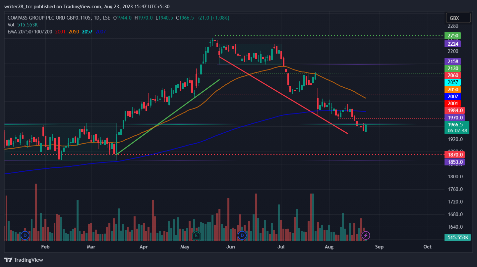Open the GBX currency selector
The height and width of the screenshot is (267, 477).
458,18
